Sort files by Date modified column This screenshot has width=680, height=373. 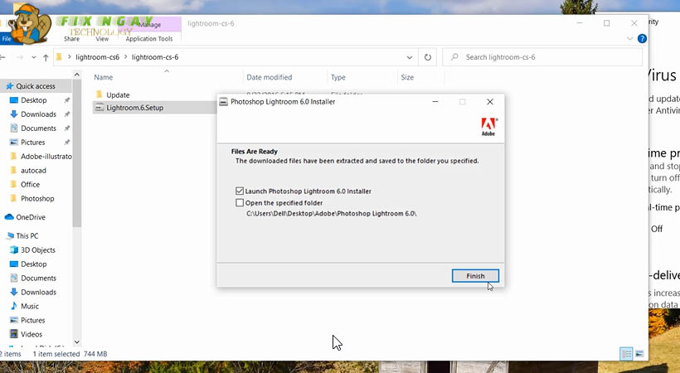click(x=270, y=77)
